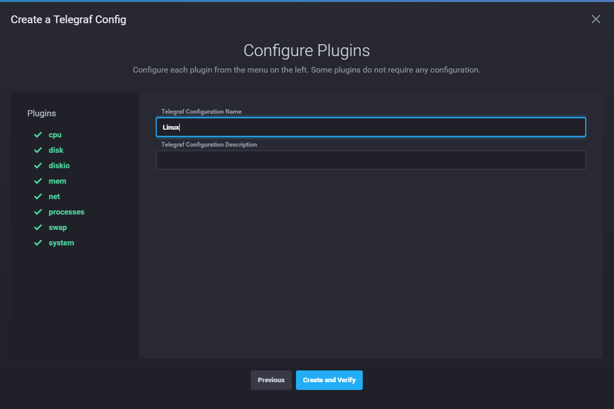Click the Telegraf Configuration Description field
614x409 pixels.
(371, 160)
